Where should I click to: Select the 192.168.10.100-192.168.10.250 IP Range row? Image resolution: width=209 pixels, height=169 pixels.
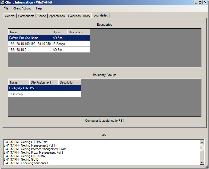coord(30,44)
